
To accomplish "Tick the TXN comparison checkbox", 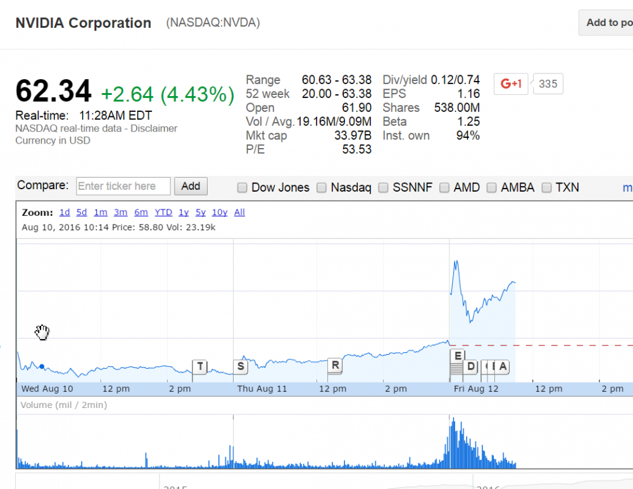I will pos(546,188).
